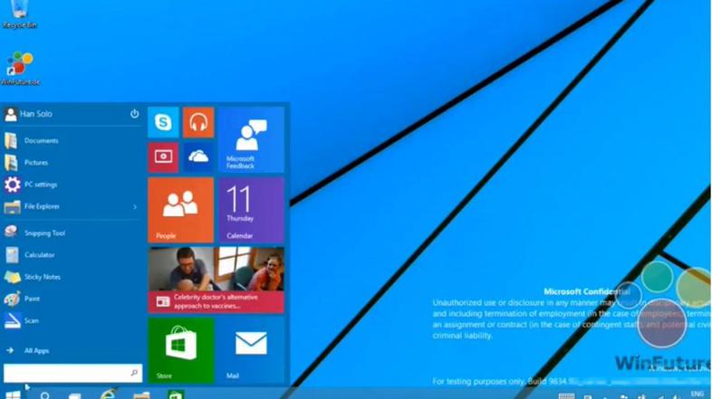The width and height of the screenshot is (712, 399).
Task: Open Internet Explorer from the taskbar
Action: 108,394
